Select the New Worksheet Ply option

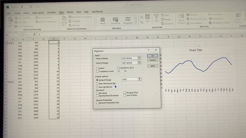click(97, 84)
